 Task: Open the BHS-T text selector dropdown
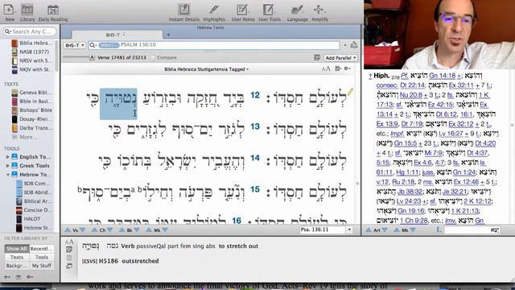(x=75, y=45)
